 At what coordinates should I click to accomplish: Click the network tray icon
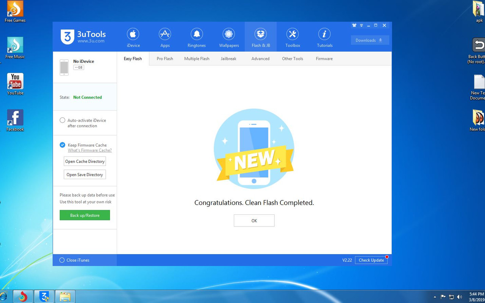pos(451,297)
